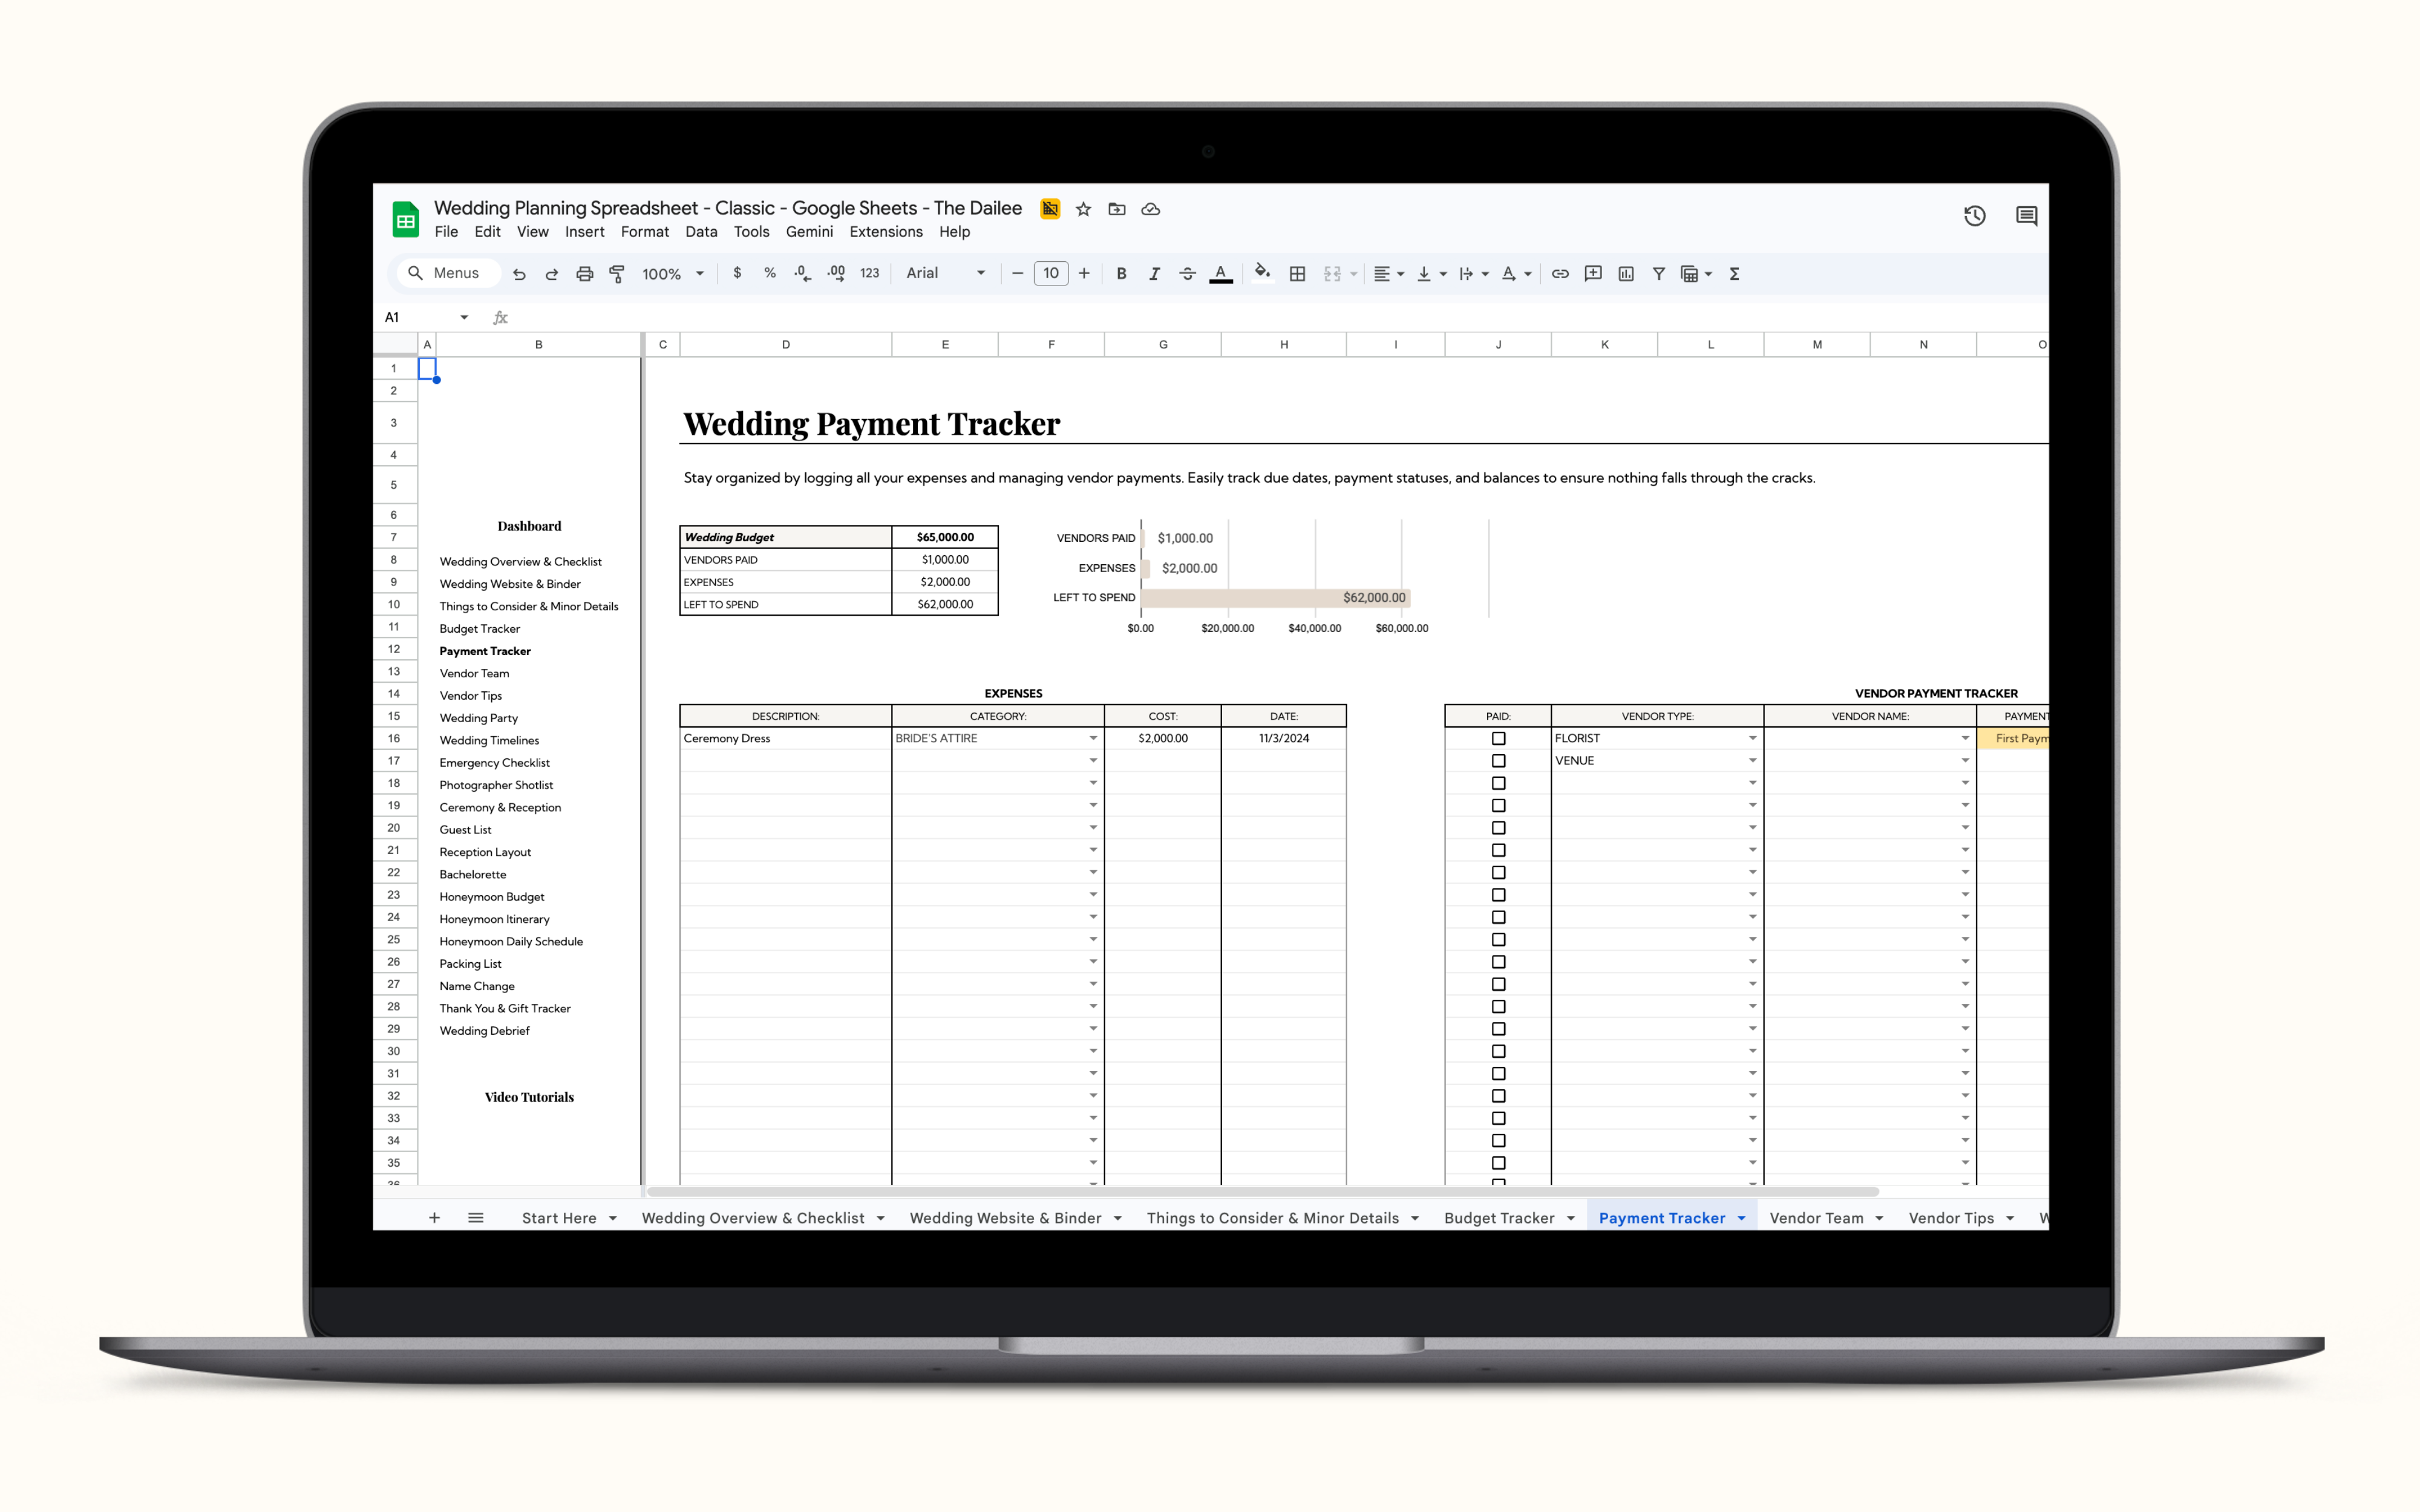Click the insert link icon
The height and width of the screenshot is (1512, 2420).
1560,274
